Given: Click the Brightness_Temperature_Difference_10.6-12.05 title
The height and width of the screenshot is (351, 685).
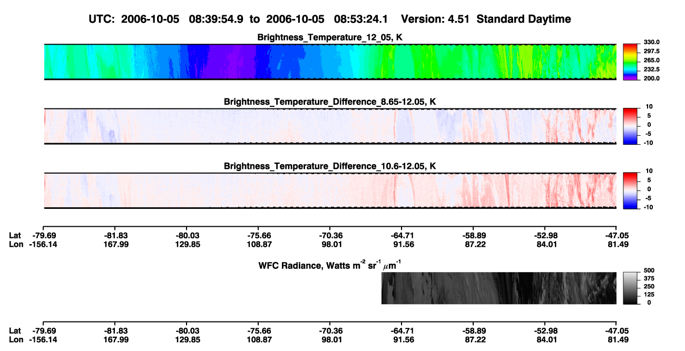Looking at the screenshot, I should pos(330,166).
